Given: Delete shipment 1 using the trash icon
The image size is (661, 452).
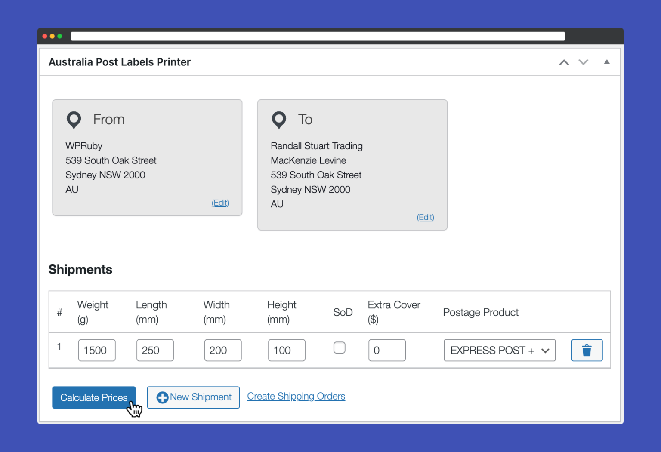Looking at the screenshot, I should [587, 350].
